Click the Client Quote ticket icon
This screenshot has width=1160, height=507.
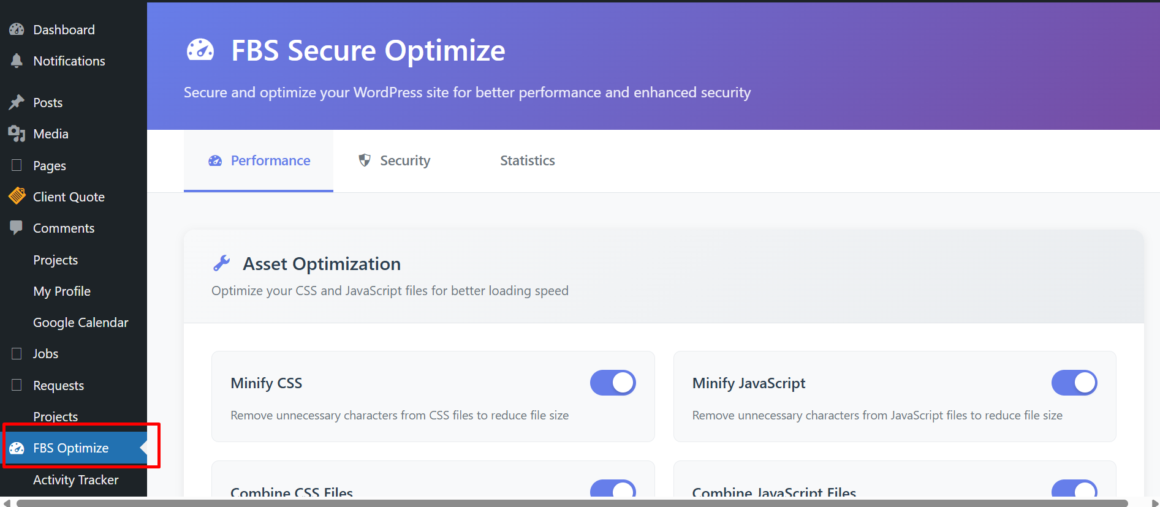17,197
